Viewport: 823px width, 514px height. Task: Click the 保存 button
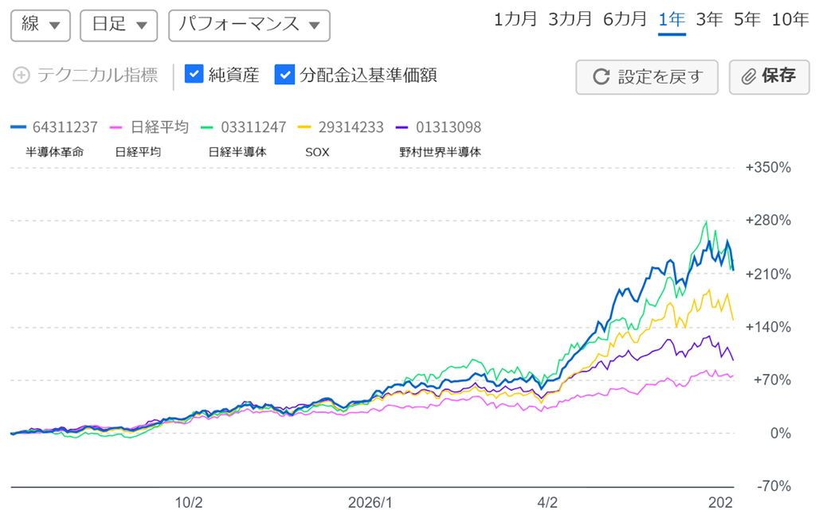click(x=770, y=77)
